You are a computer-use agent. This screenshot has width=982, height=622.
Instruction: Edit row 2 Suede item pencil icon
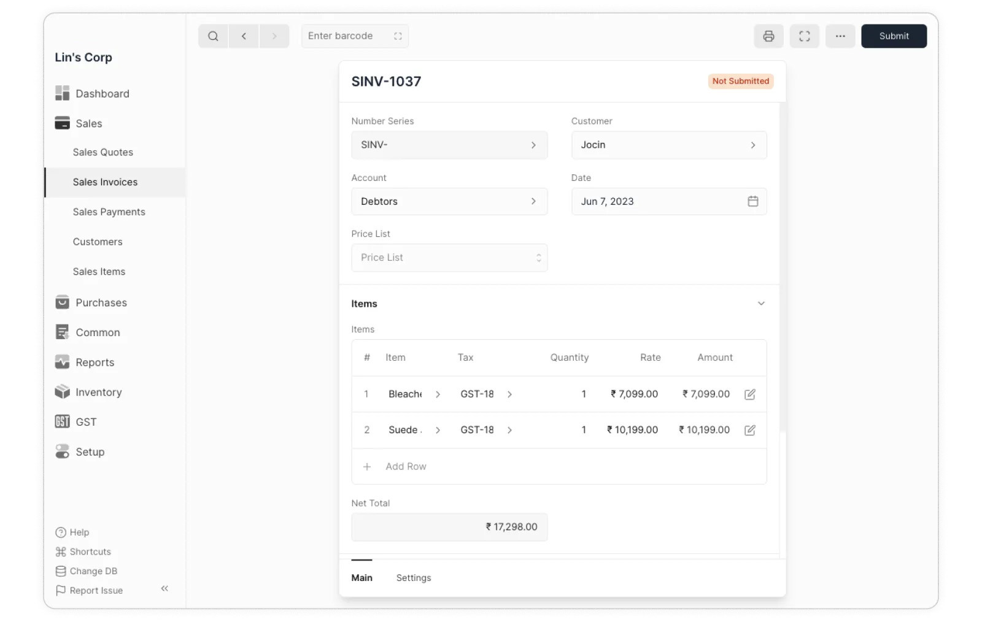point(749,430)
